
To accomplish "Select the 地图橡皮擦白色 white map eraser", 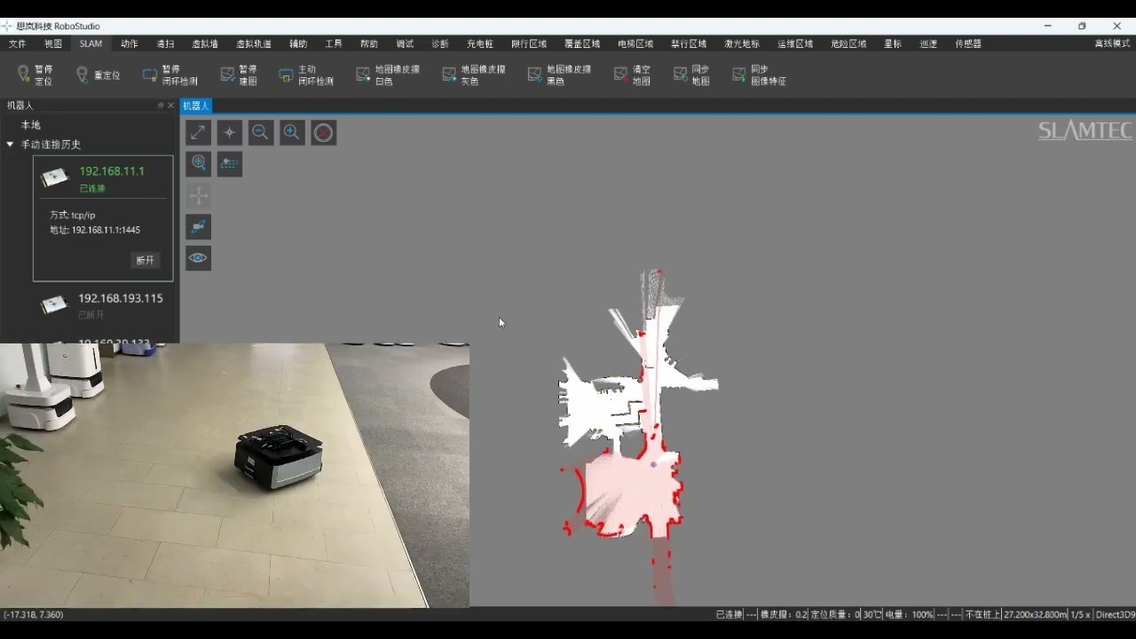I will pos(388,75).
